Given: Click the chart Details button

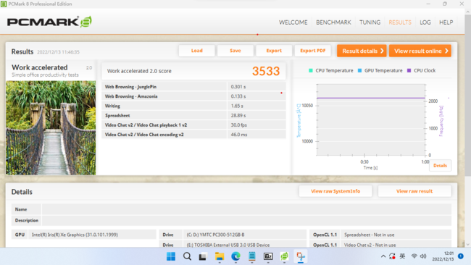Looking at the screenshot, I should click(440, 165).
